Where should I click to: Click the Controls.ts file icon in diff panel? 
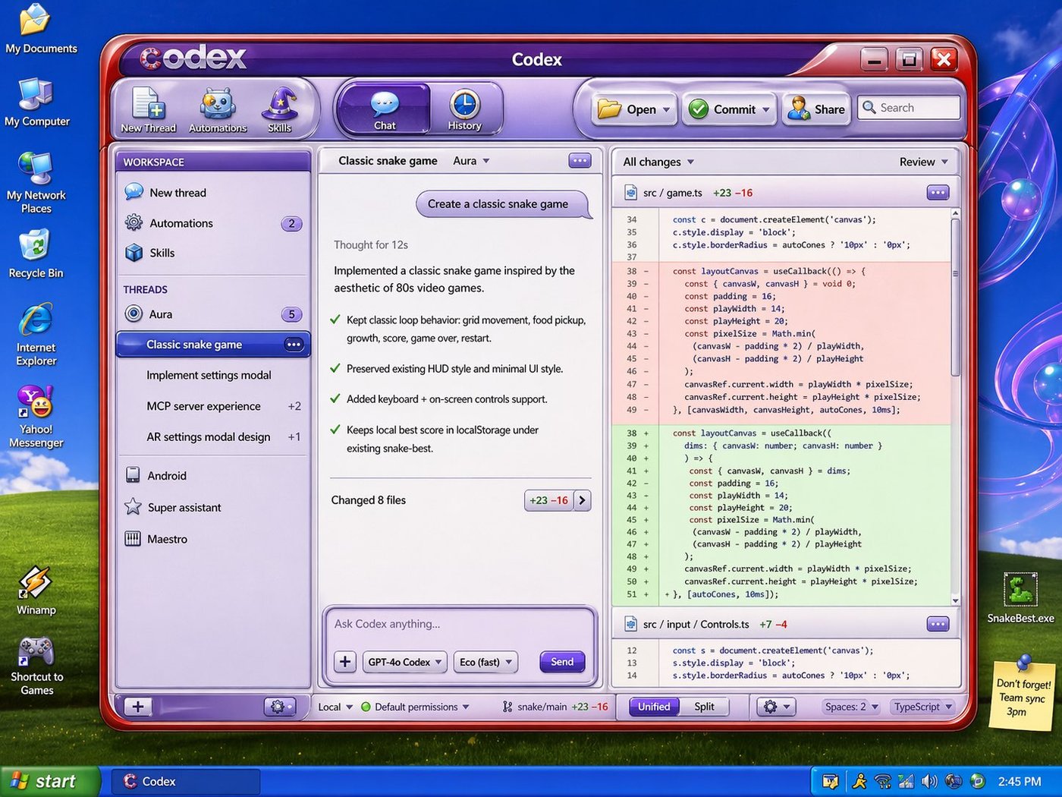tap(630, 625)
